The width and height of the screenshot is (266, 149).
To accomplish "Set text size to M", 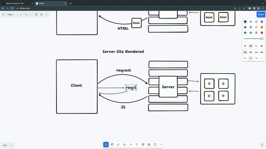I will coord(251,46).
